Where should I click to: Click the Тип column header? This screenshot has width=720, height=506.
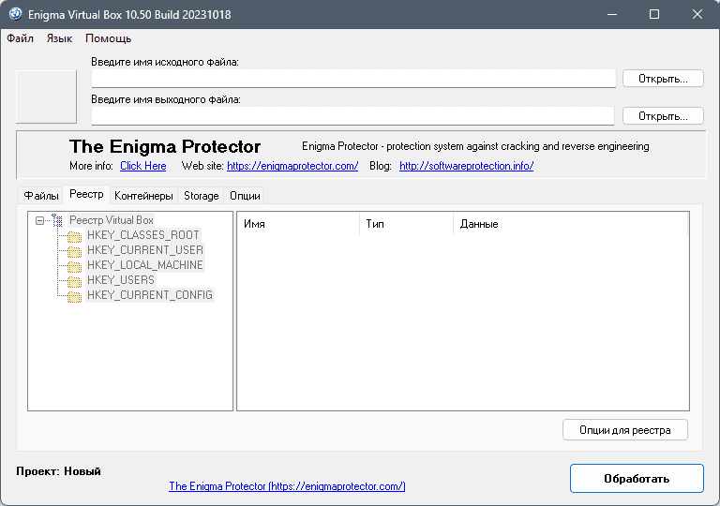[406, 224]
